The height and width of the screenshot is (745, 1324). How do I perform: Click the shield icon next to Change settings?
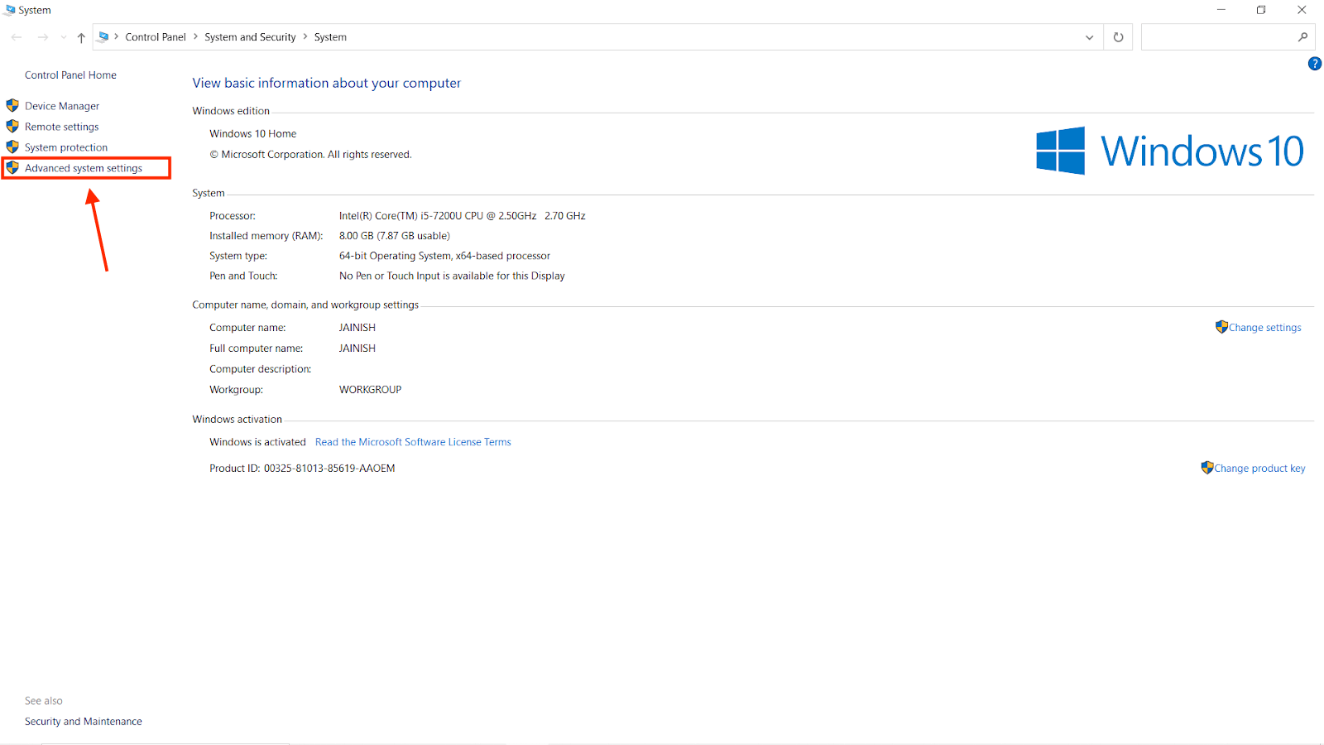point(1221,327)
